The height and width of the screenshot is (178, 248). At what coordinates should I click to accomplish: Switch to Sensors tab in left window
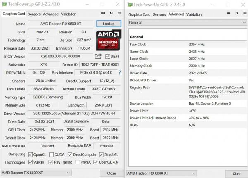click(34, 14)
